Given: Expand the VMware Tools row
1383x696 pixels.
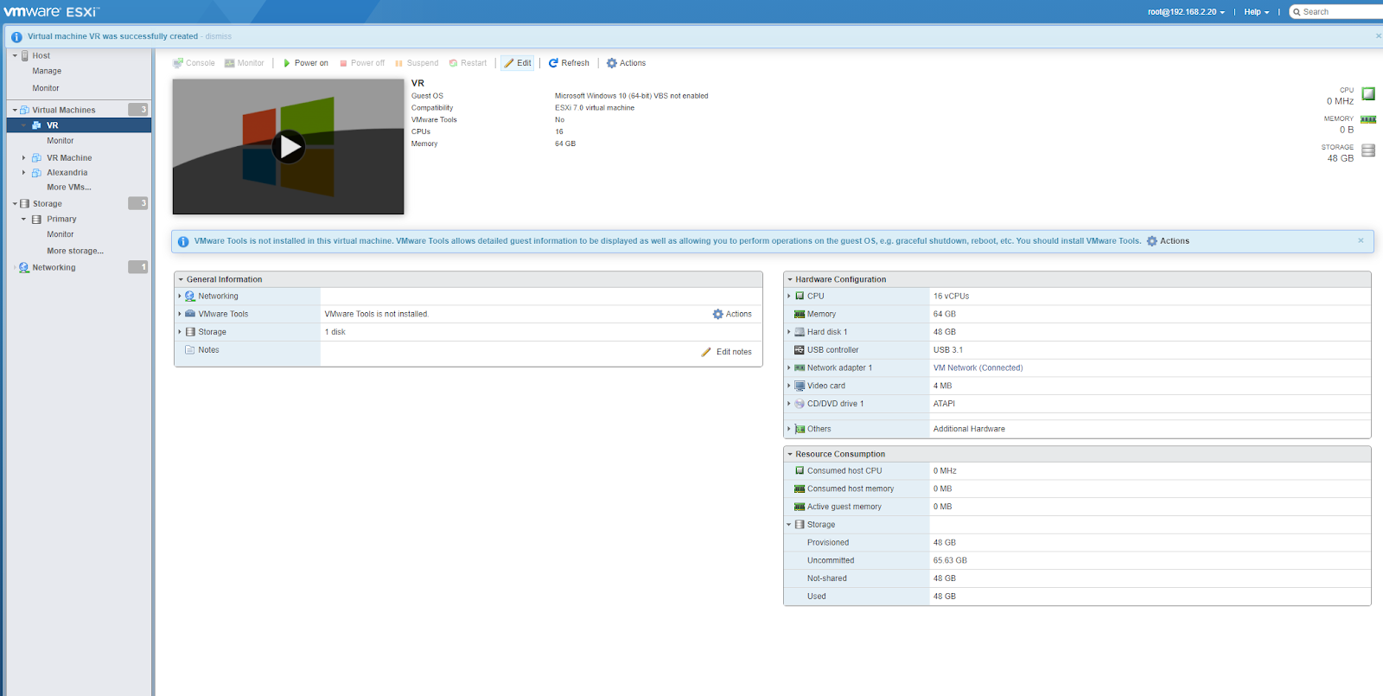Looking at the screenshot, I should point(180,315).
